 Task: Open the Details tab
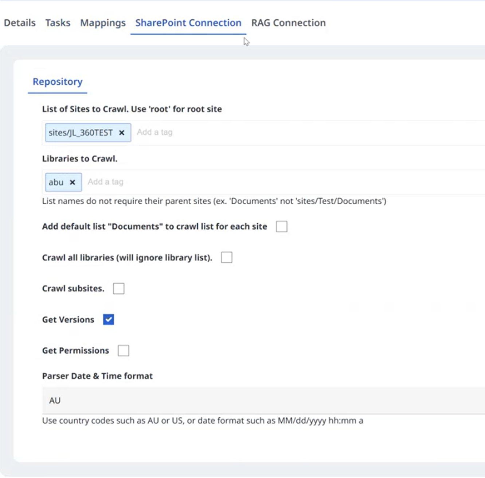[20, 23]
